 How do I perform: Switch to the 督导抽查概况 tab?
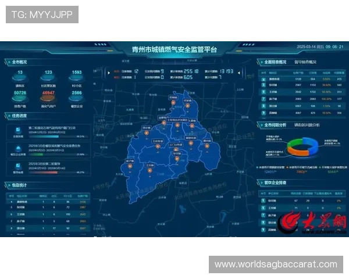305,62
